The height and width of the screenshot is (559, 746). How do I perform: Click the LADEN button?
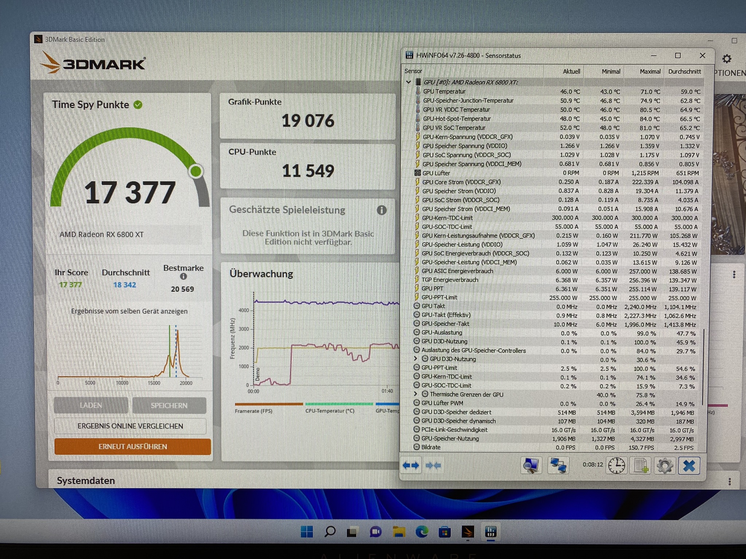(91, 405)
